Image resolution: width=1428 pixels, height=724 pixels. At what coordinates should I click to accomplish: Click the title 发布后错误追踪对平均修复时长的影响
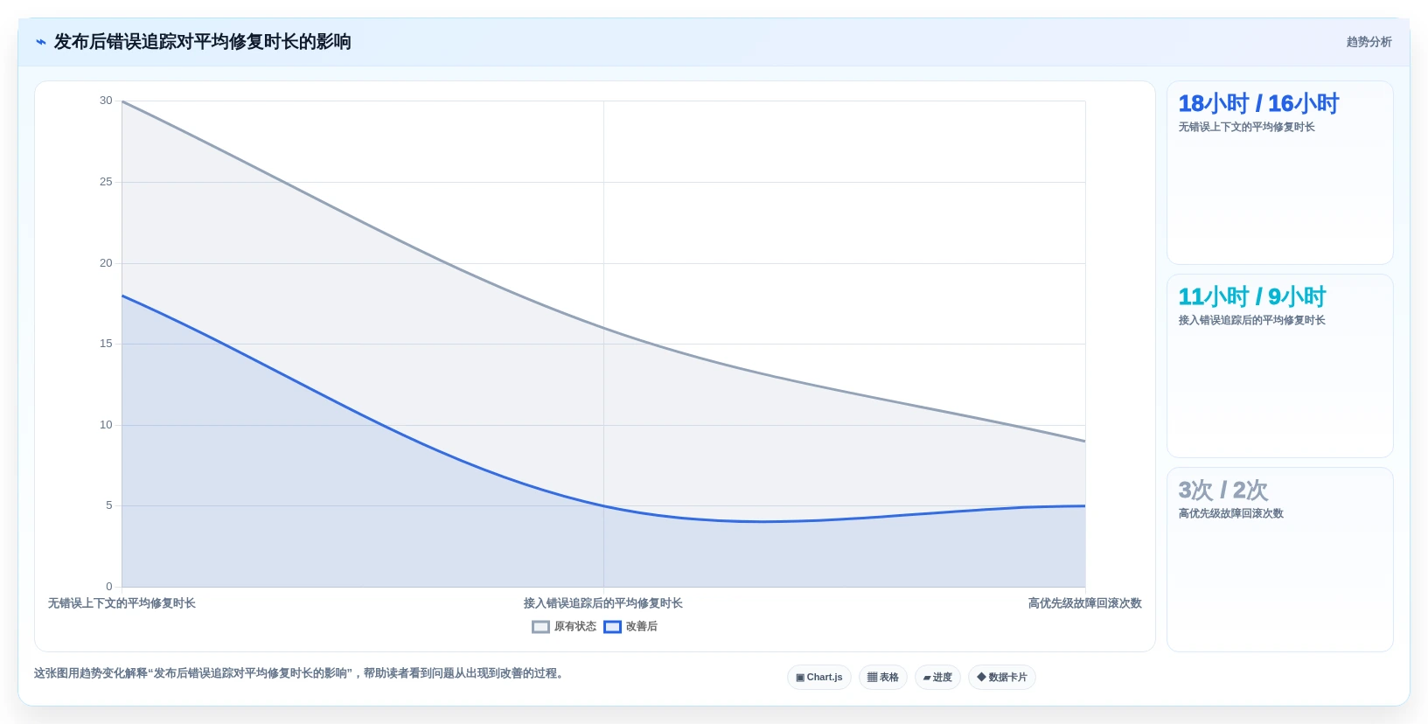coord(202,42)
